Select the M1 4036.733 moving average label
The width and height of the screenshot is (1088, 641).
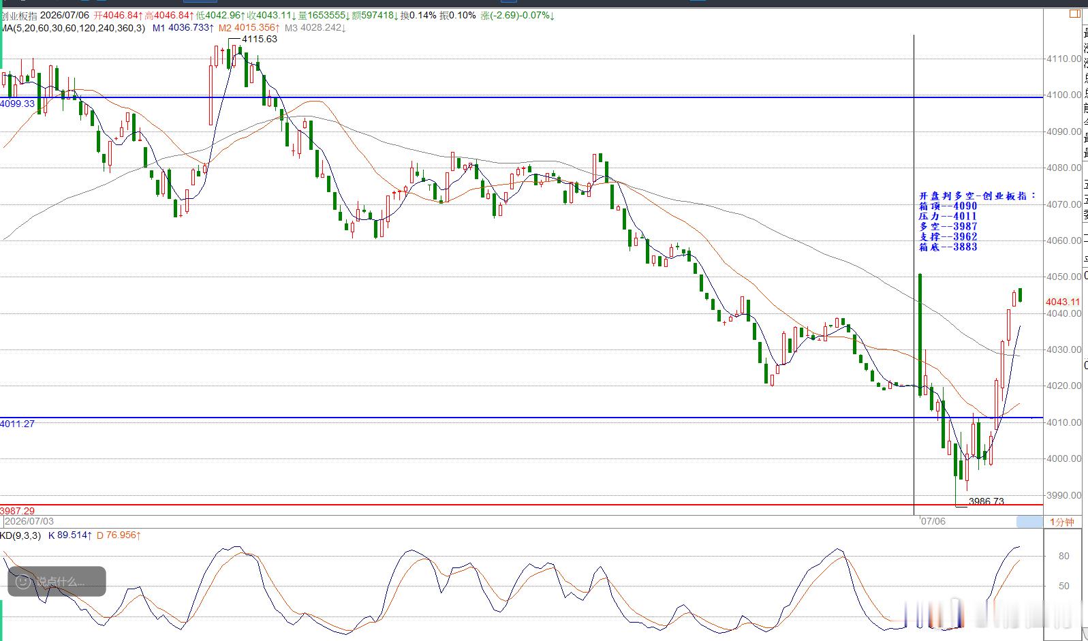183,28
